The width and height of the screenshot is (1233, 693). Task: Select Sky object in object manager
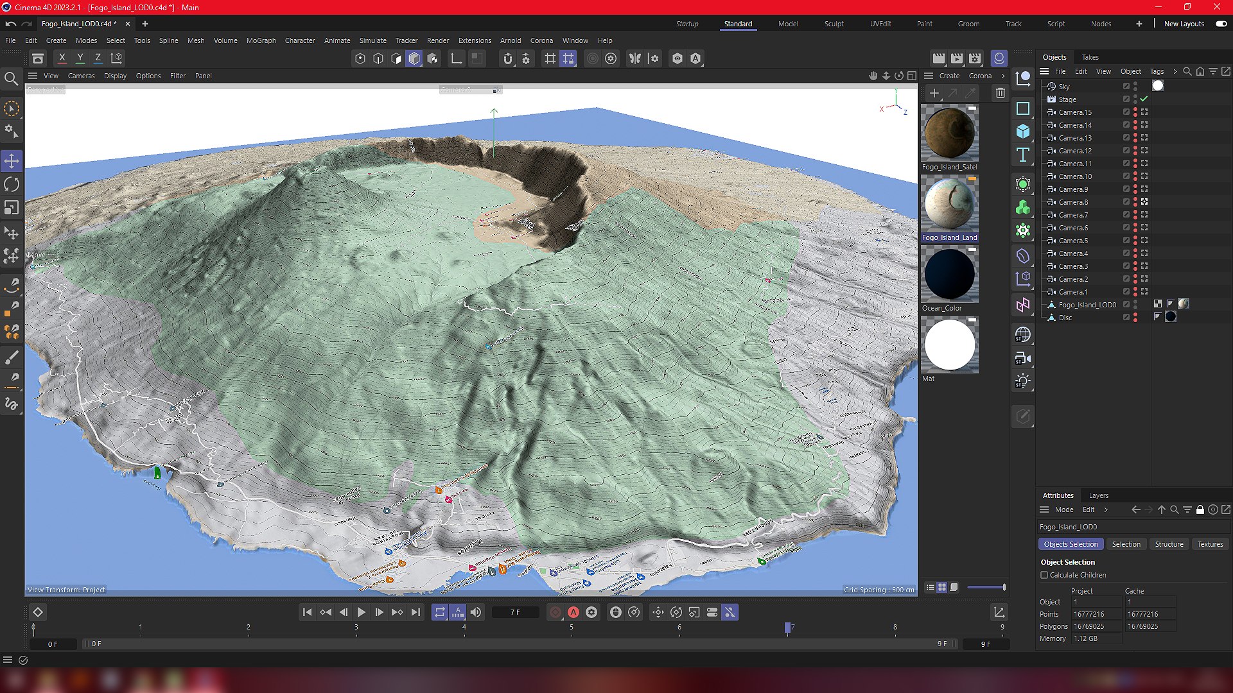pyautogui.click(x=1064, y=87)
